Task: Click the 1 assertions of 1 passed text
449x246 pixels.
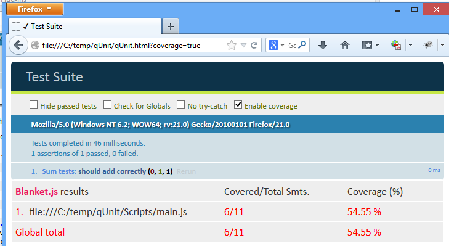Action: point(84,154)
